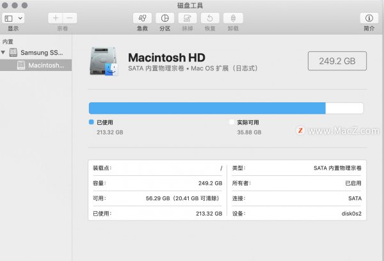Run First Aid (急救) on the disk
Screen dimensions: 384x261
(142, 19)
